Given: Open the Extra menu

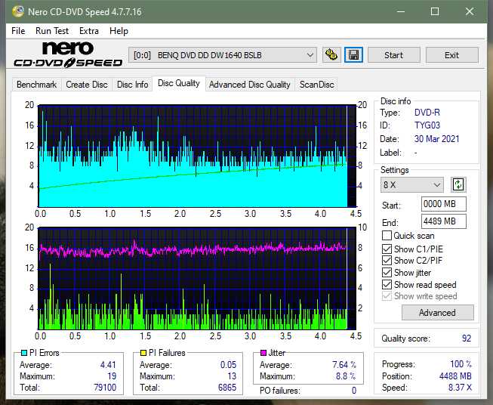Looking at the screenshot, I should (89, 31).
